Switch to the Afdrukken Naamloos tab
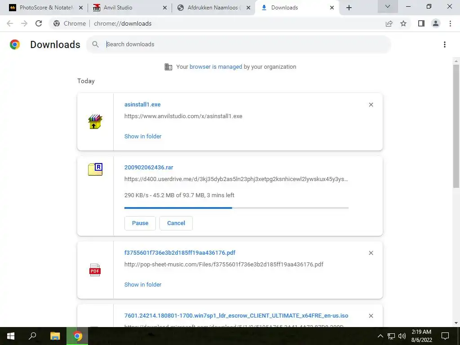Viewport: 460px width, 345px height. coord(213,8)
